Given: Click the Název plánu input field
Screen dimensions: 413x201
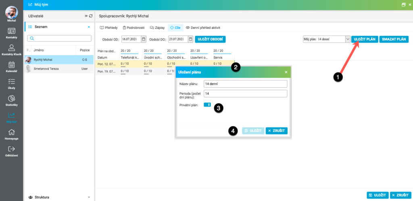Looking at the screenshot, I should coord(246,84).
